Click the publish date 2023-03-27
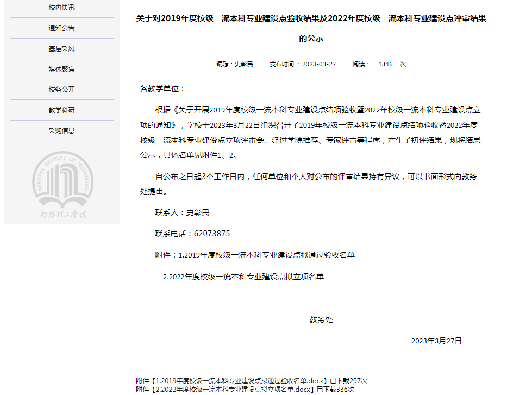 tap(319, 64)
